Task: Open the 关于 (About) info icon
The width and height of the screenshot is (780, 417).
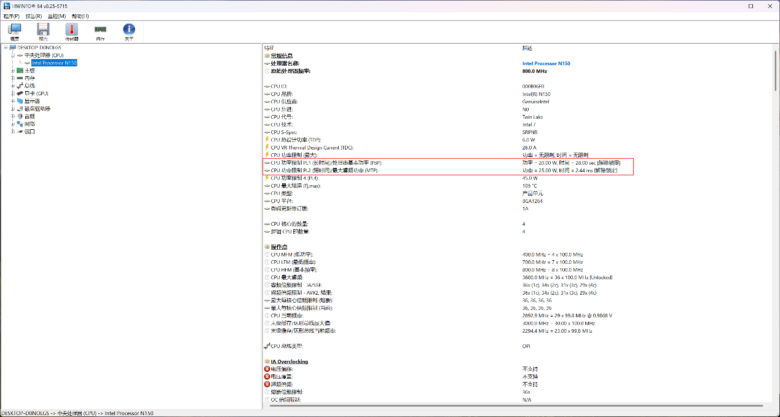Action: pos(128,31)
